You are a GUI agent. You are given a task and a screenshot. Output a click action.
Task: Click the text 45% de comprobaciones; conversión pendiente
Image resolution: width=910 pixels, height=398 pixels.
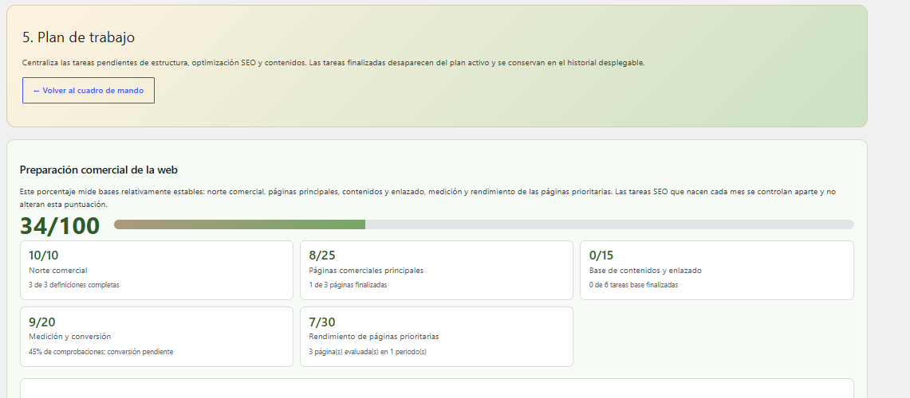coord(100,352)
